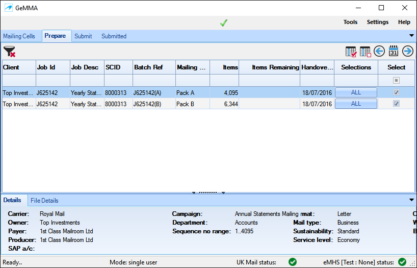Screen dimensions: 417x268
Task: Click the Royal Mail carrier value
Action: pyautogui.click(x=52, y=214)
